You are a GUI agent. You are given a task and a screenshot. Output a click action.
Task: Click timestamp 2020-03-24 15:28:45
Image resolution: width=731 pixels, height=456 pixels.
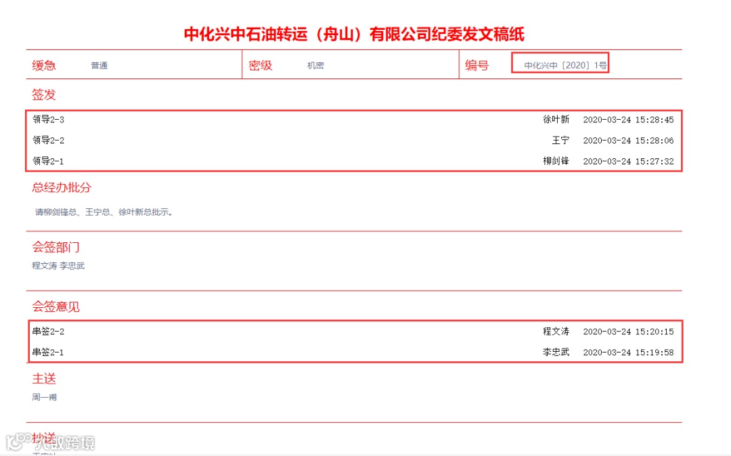(x=628, y=120)
